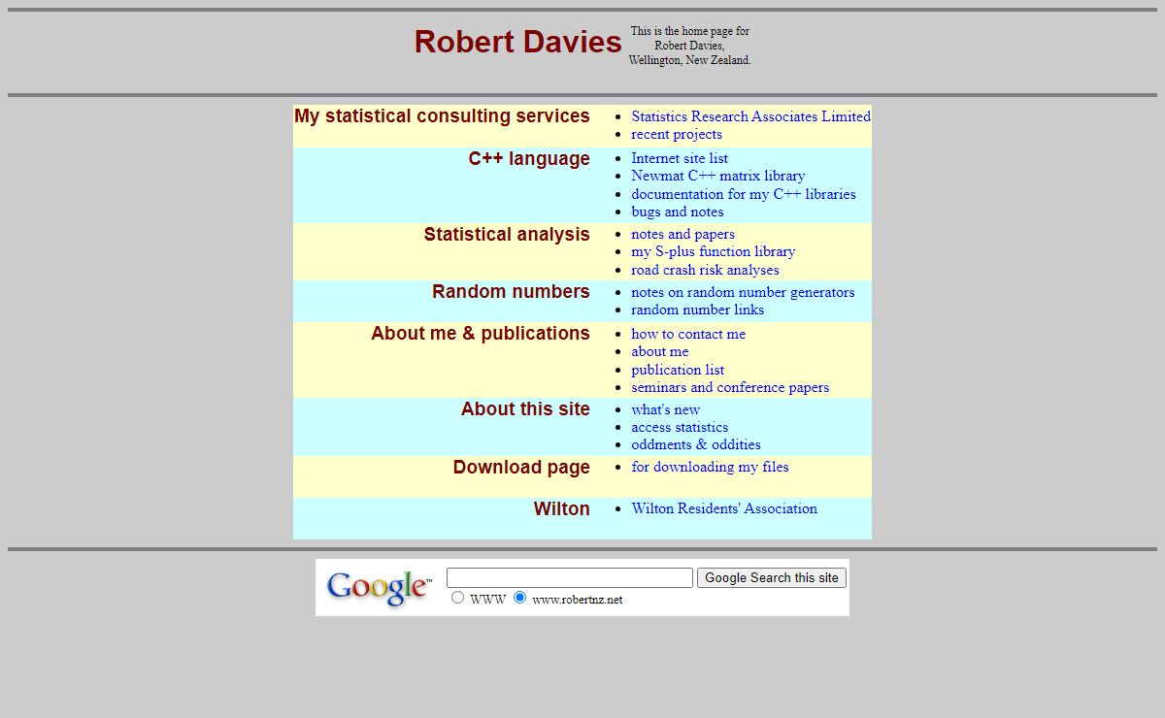Click the Google logo image

tap(379, 588)
